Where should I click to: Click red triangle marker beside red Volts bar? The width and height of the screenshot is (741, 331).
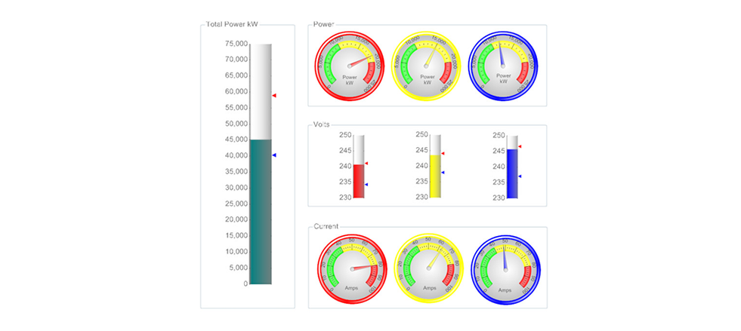click(x=366, y=164)
